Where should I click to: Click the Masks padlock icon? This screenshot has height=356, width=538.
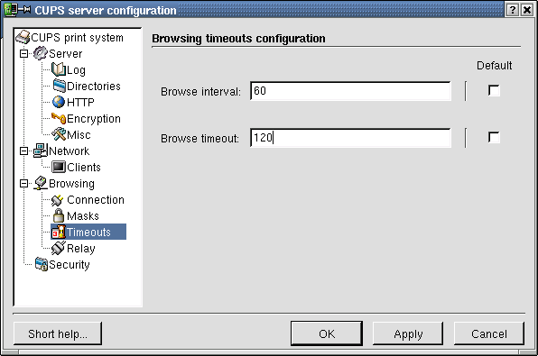[59, 215]
